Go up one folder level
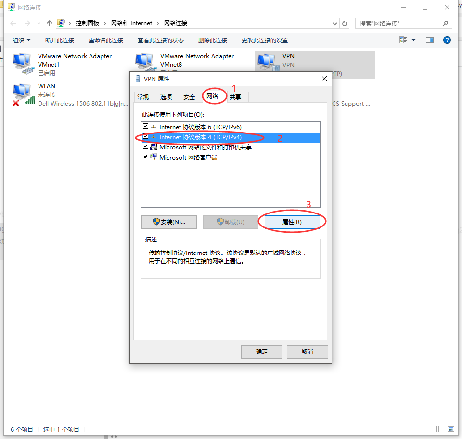 click(49, 23)
